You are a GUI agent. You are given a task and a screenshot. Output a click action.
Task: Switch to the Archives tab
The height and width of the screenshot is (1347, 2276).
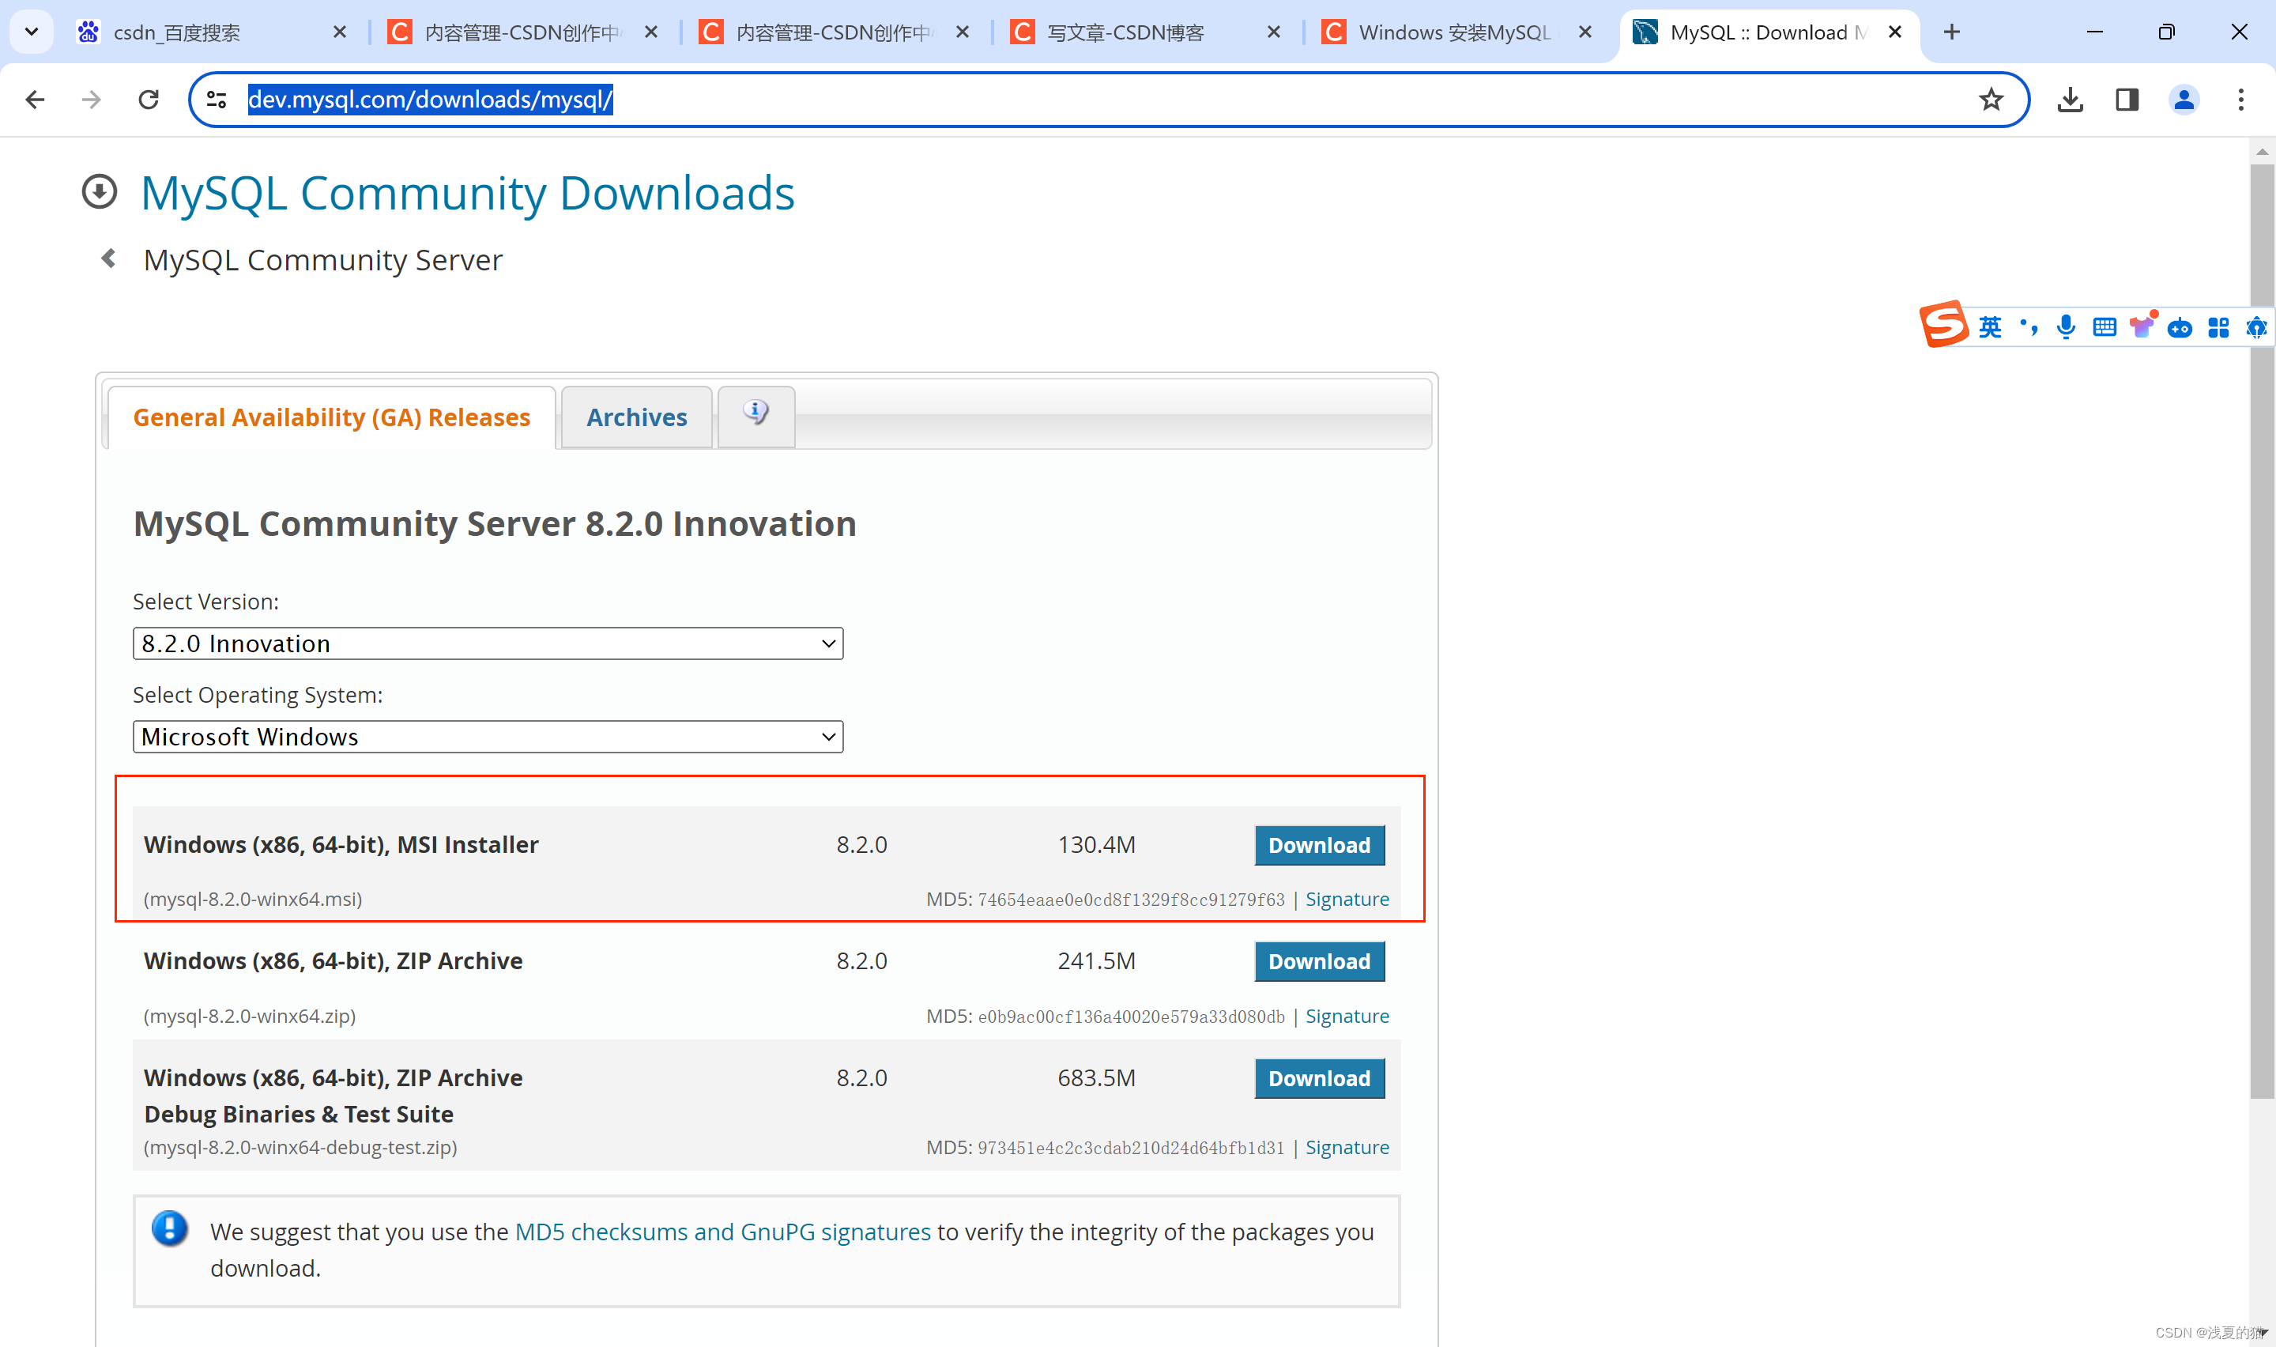click(637, 417)
